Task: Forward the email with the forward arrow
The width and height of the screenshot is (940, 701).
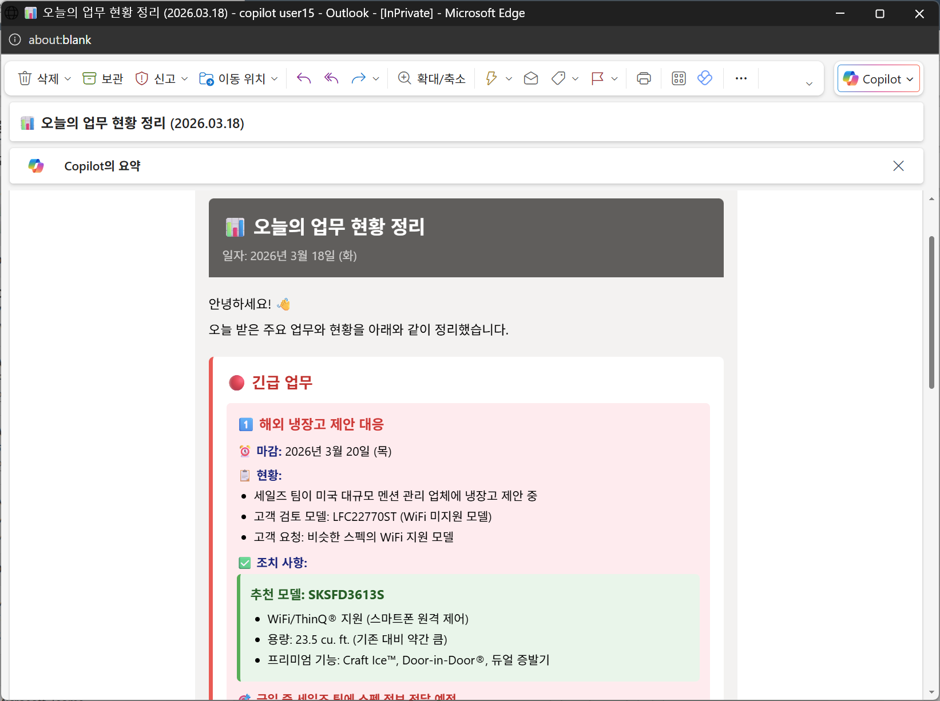Action: pyautogui.click(x=359, y=78)
